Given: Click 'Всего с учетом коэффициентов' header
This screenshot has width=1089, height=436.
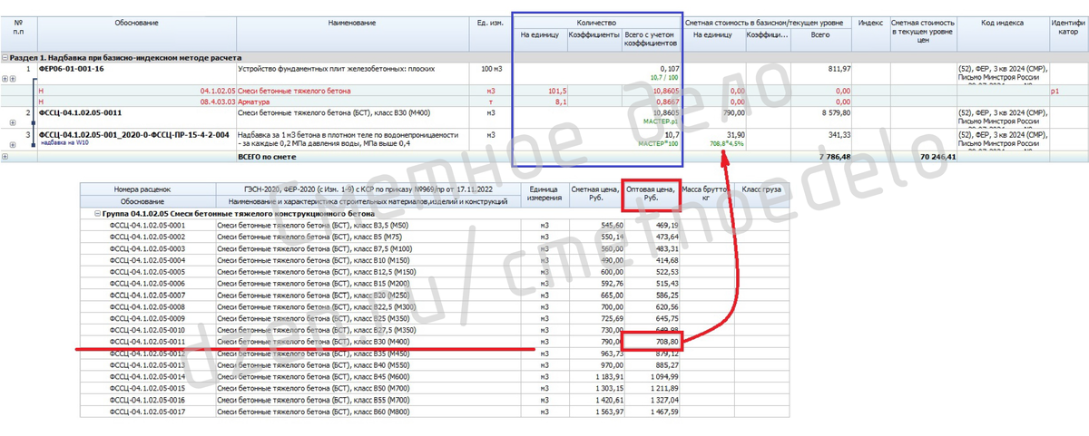Looking at the screenshot, I should (x=651, y=39).
